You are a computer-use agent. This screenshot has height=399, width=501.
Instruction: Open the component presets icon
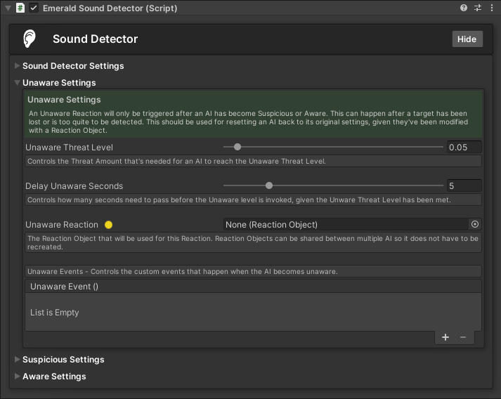[x=478, y=8]
